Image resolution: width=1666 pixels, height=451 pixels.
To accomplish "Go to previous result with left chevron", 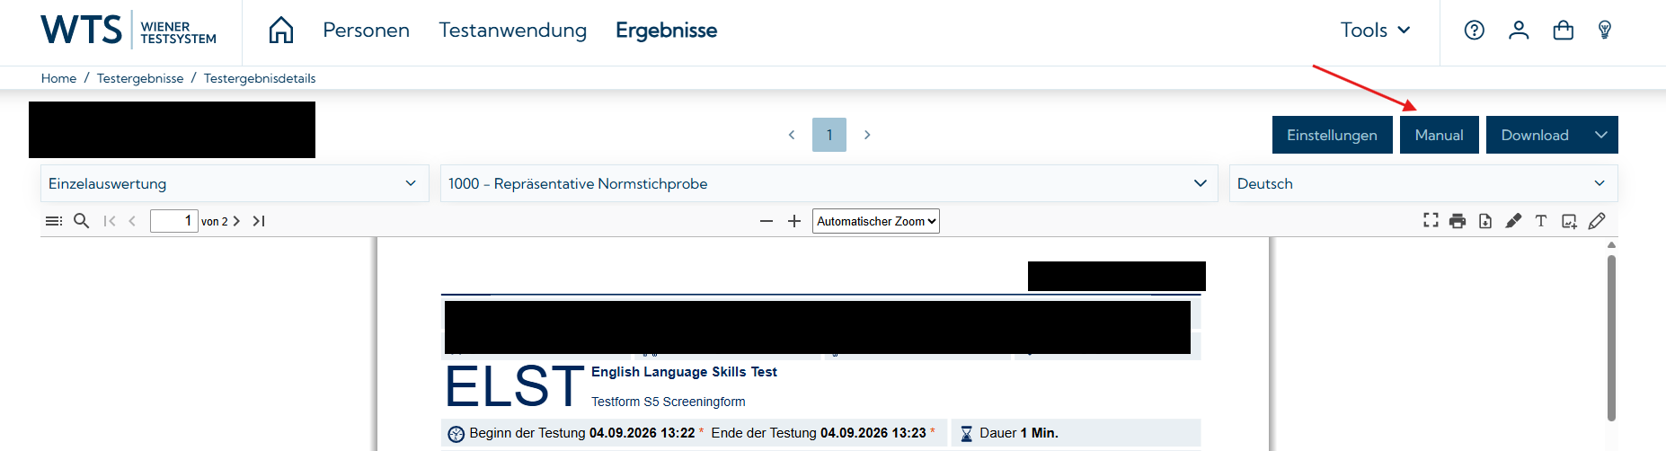I will 792,135.
